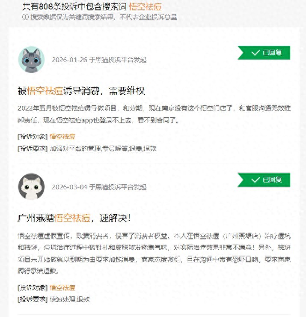Click the 共有808条投诉 result count heading
This screenshot has height=317, width=306.
click(x=74, y=7)
